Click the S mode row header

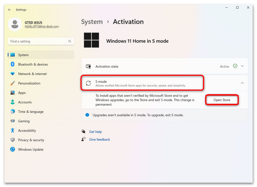pos(165,83)
